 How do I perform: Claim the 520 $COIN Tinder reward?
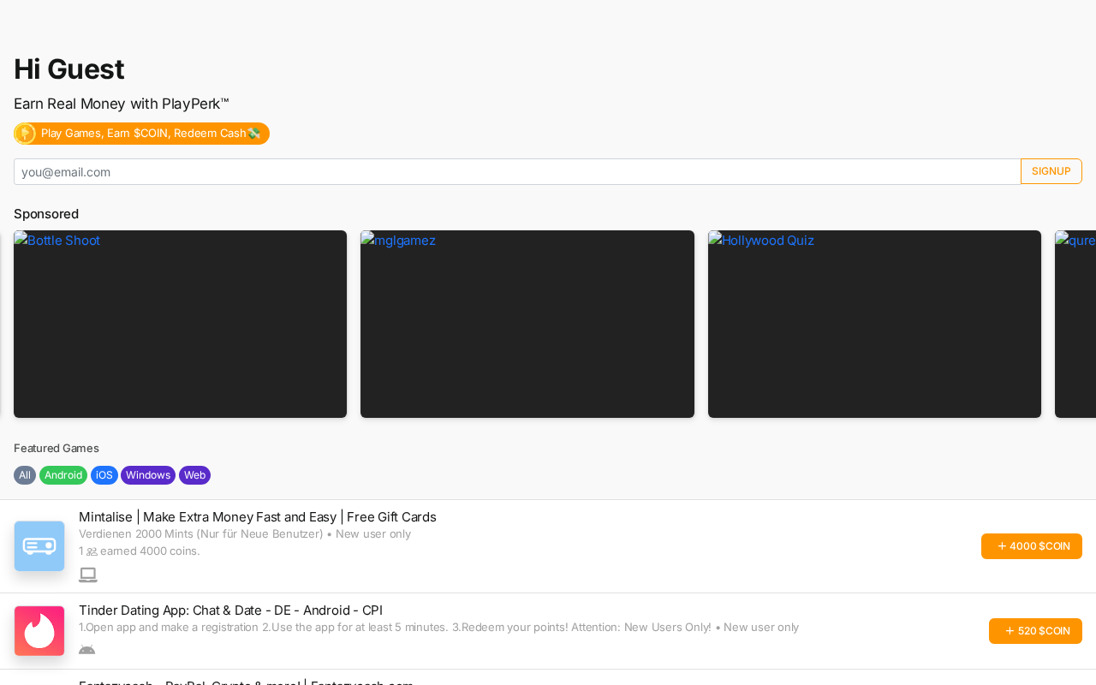(x=1035, y=631)
